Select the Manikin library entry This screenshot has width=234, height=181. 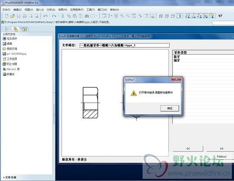click(11, 69)
